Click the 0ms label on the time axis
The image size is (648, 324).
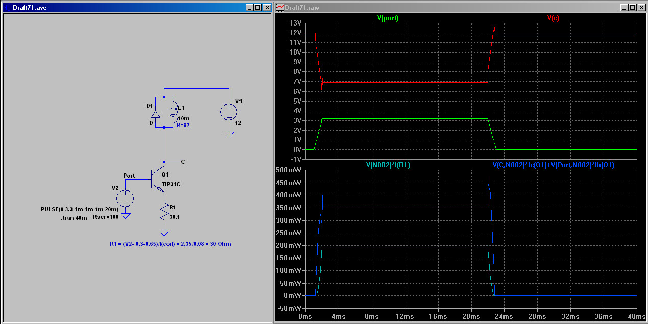(x=305, y=317)
